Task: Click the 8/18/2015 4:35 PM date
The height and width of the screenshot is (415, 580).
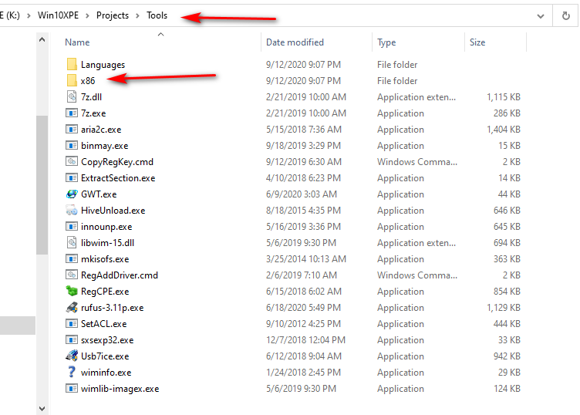Action: pyautogui.click(x=303, y=211)
